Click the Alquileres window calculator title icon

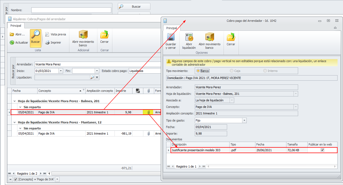[x=10, y=19]
